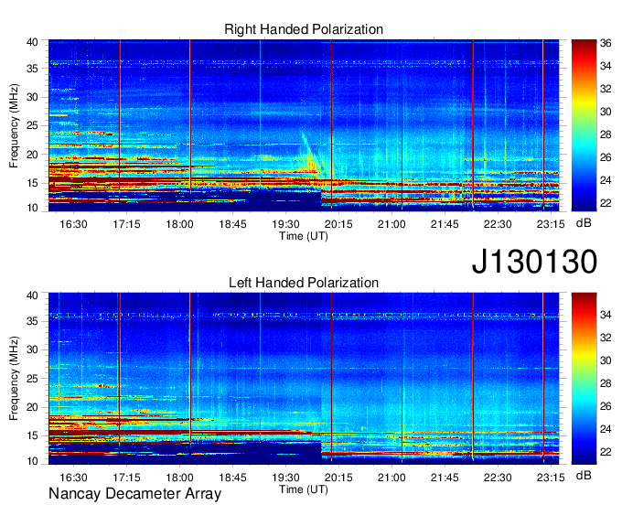This screenshot has width=622, height=505.
Task: Click the 36 value on the top colorbar
Action: coord(606,43)
